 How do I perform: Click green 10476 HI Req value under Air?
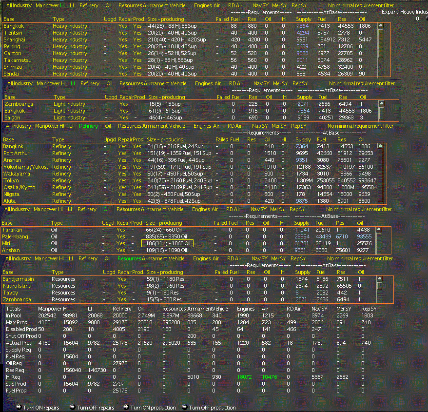[x=270, y=377]
